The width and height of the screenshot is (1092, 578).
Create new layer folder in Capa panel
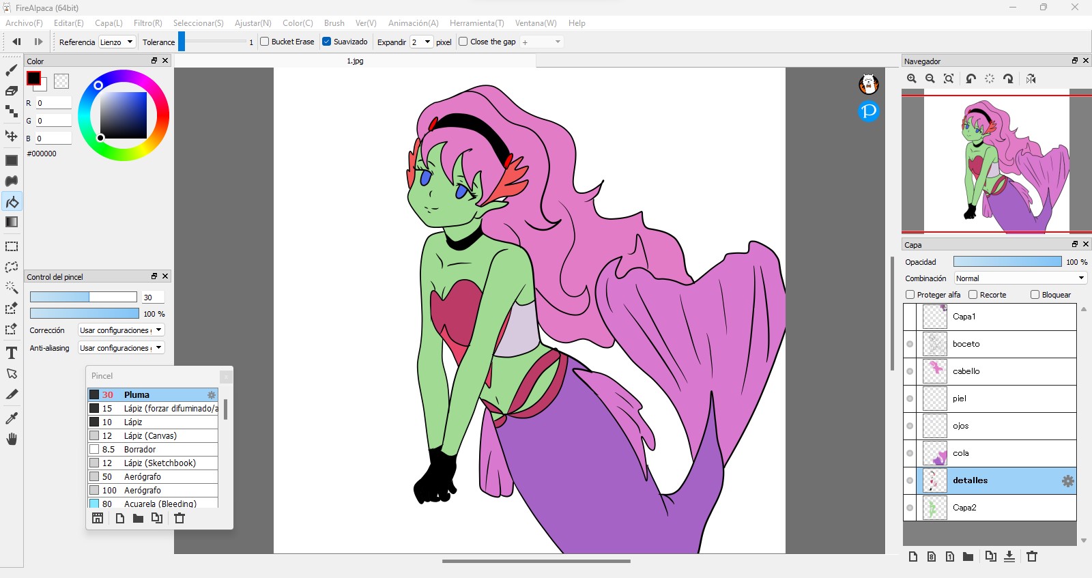pyautogui.click(x=968, y=556)
